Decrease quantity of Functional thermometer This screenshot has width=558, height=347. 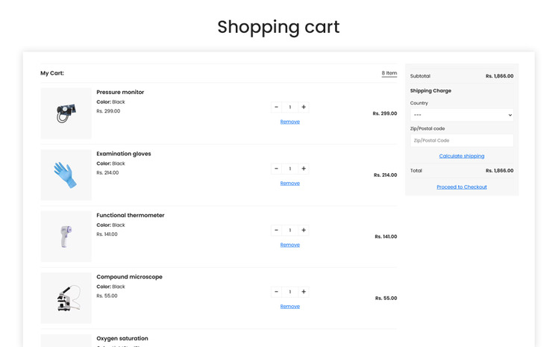coord(276,231)
